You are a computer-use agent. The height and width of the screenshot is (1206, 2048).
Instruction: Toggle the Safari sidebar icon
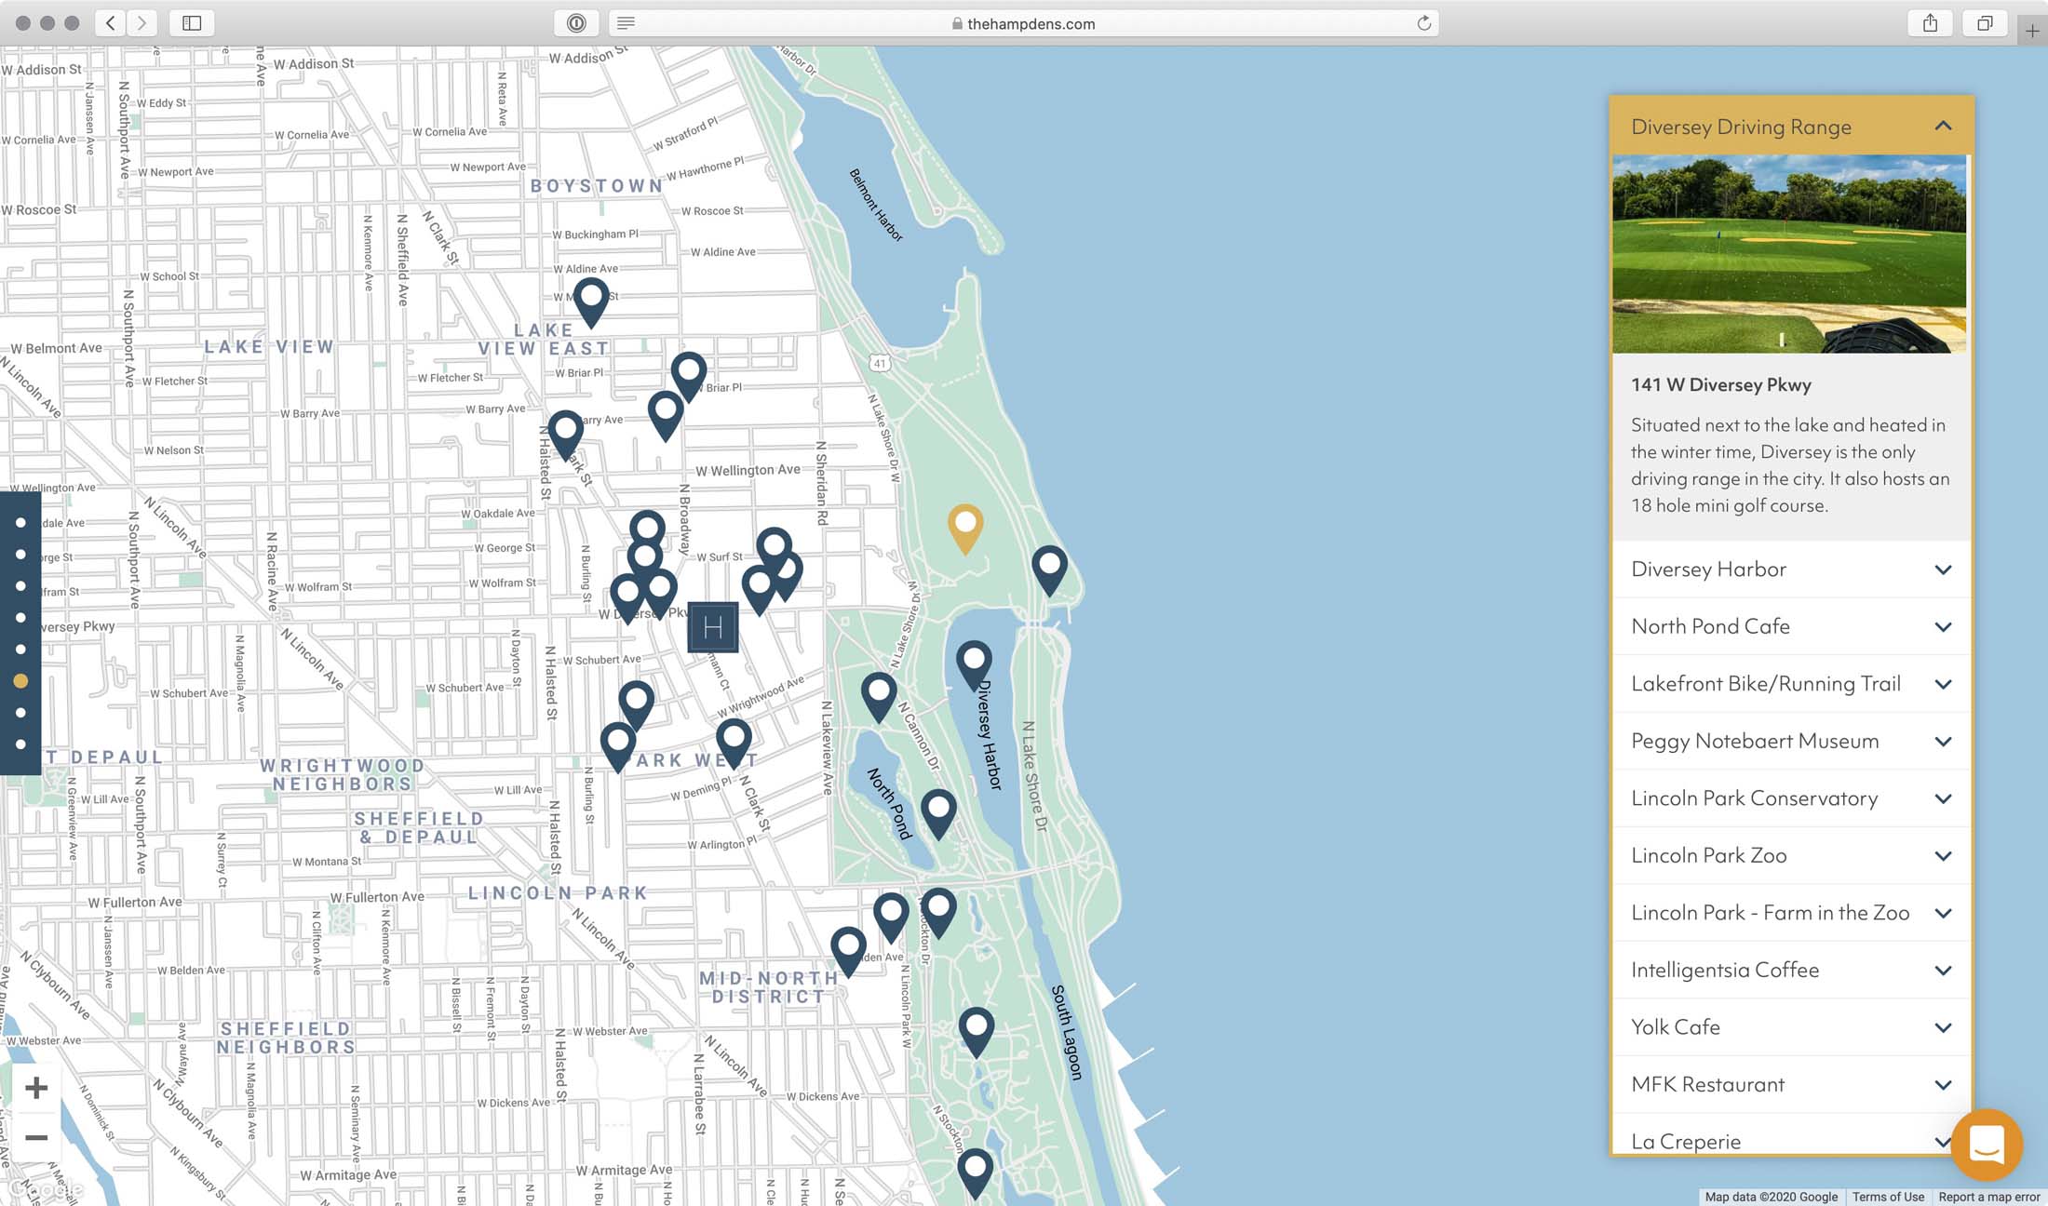click(192, 23)
